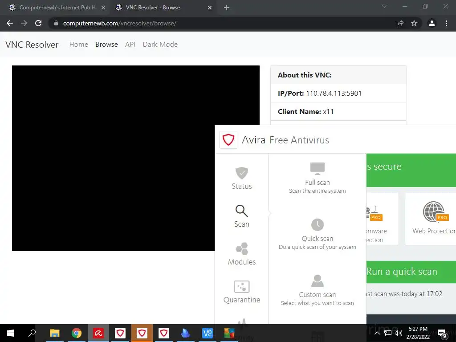Click About this VNC header

305,75
